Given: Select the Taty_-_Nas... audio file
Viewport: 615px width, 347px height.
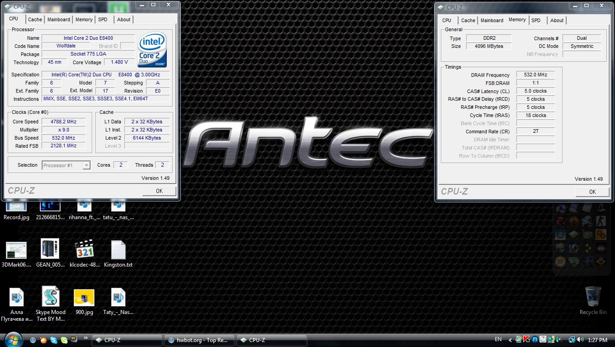Looking at the screenshot, I should 118,302.
